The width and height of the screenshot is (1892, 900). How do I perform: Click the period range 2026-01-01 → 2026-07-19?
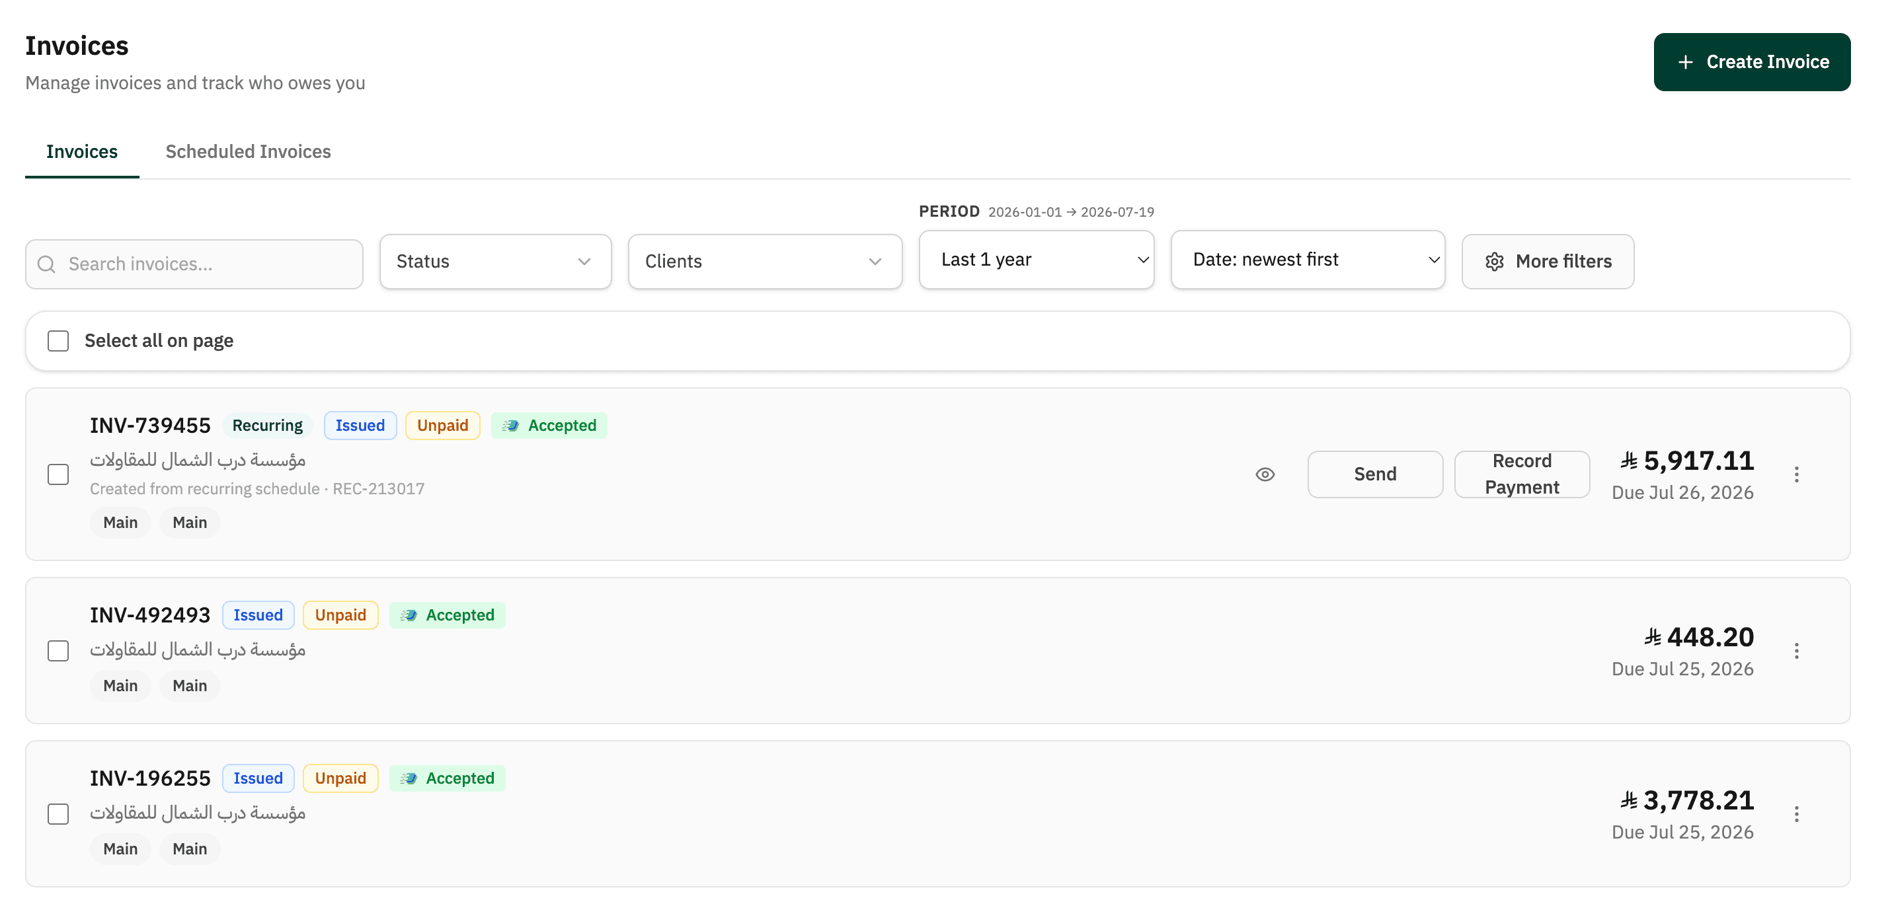tap(1071, 212)
